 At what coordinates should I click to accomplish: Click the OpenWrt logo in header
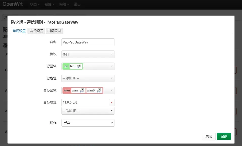(13, 4)
